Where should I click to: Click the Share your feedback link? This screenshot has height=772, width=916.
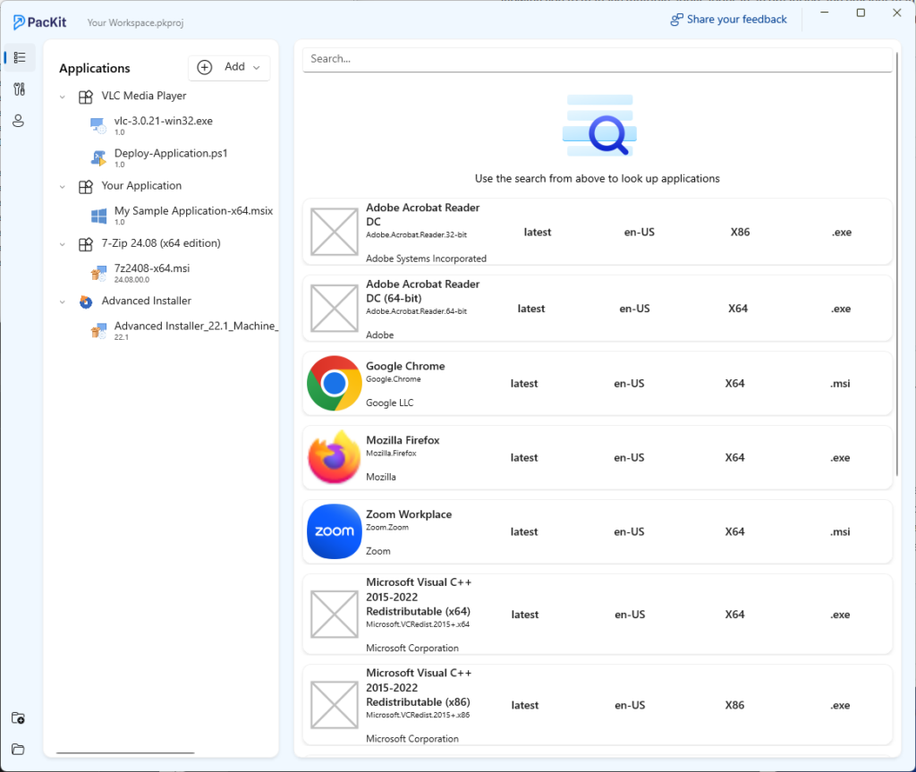pyautogui.click(x=728, y=19)
